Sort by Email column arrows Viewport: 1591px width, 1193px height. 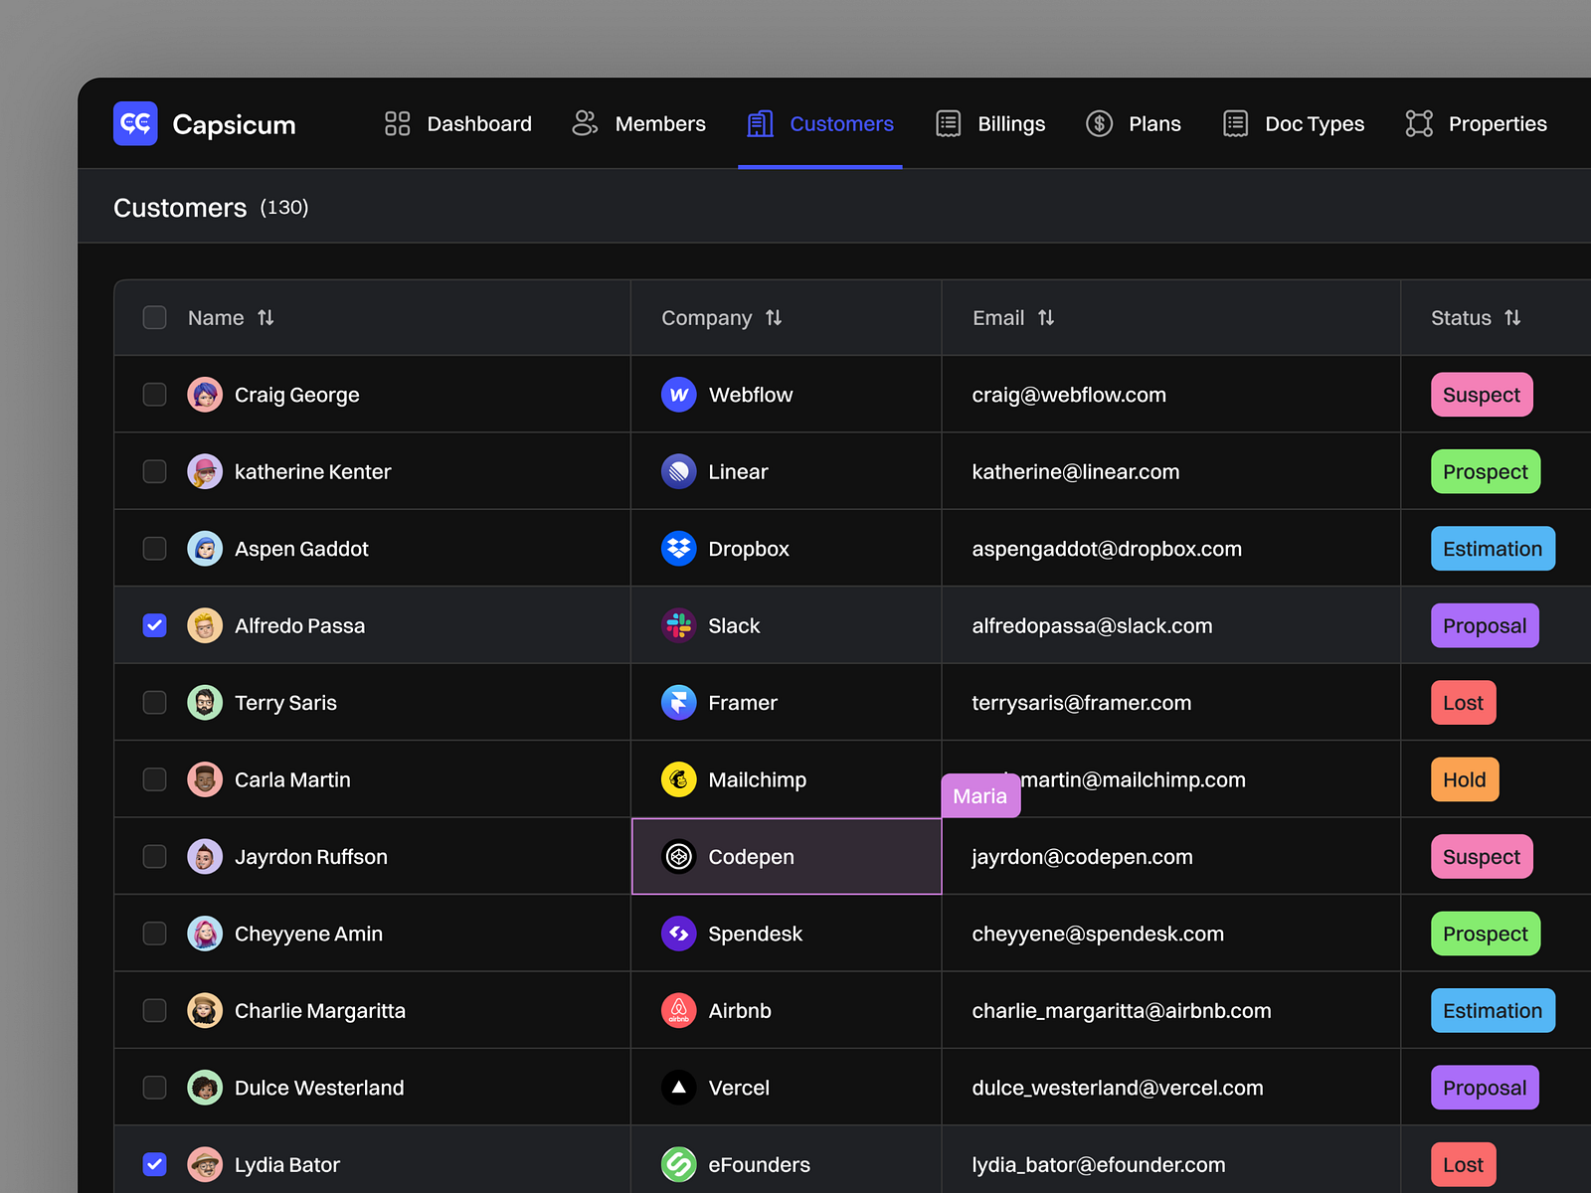1046,318
